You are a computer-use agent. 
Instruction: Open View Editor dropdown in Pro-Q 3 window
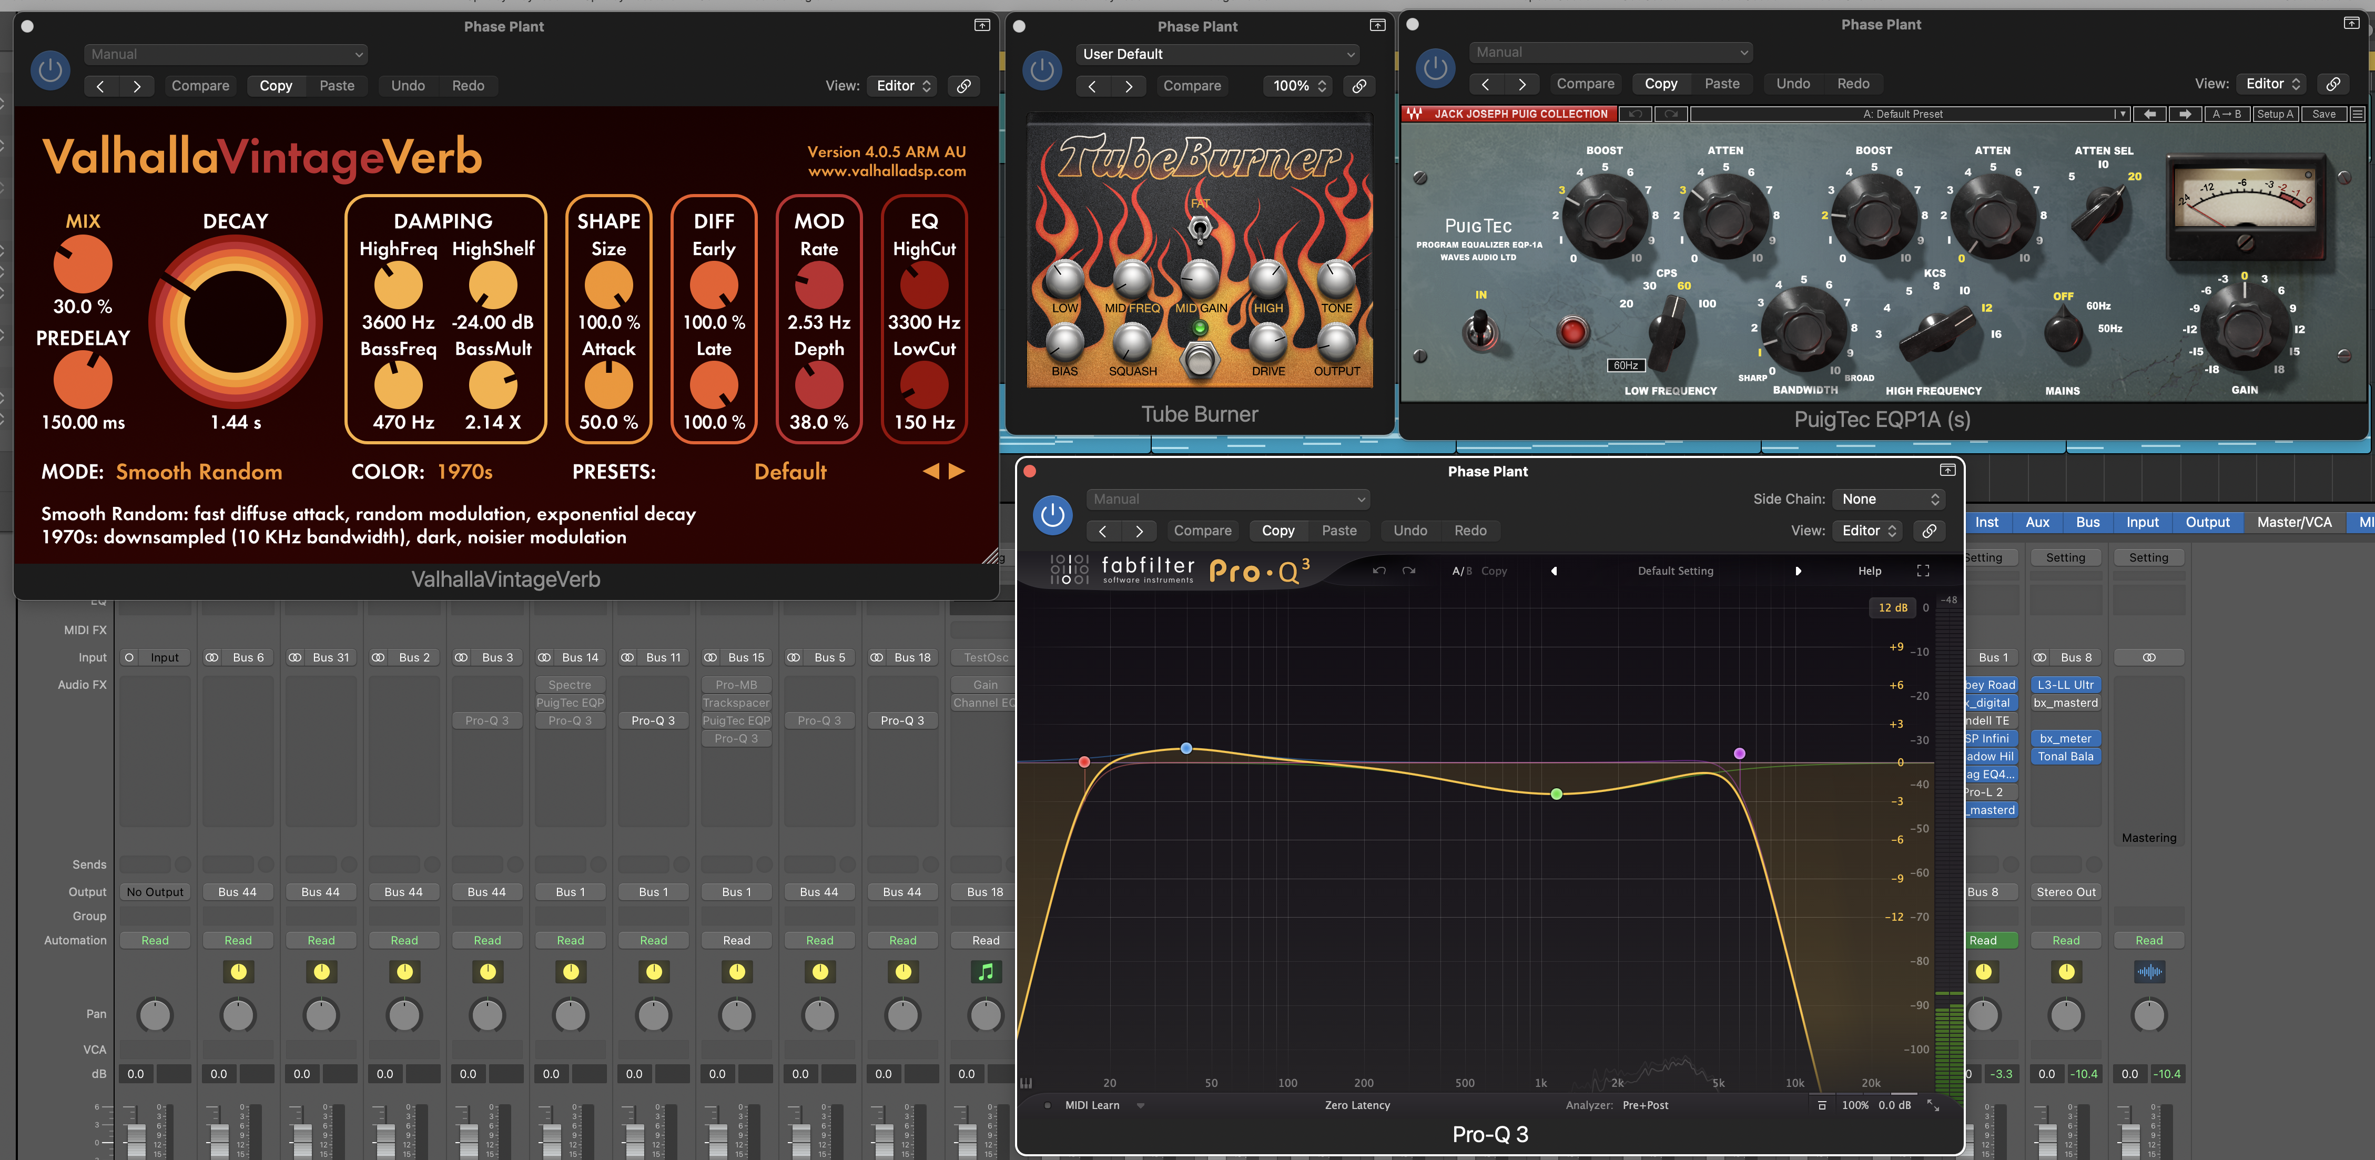(x=1868, y=531)
